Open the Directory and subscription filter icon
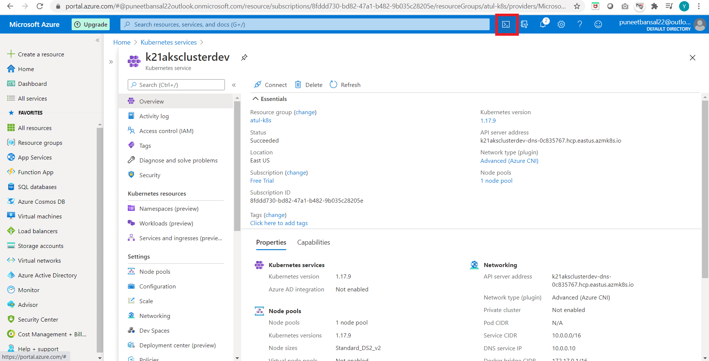Viewport: 709px width, 361px height. 524,24
